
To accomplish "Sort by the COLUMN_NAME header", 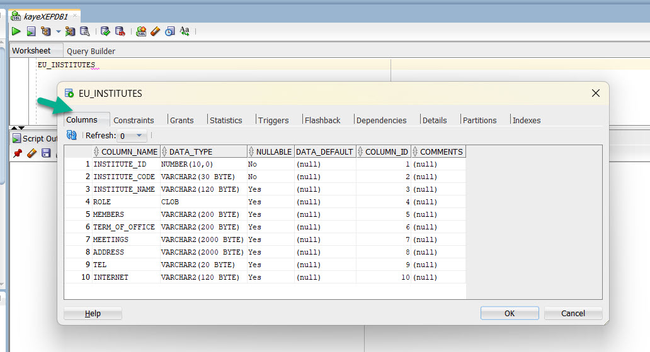I will [126, 152].
